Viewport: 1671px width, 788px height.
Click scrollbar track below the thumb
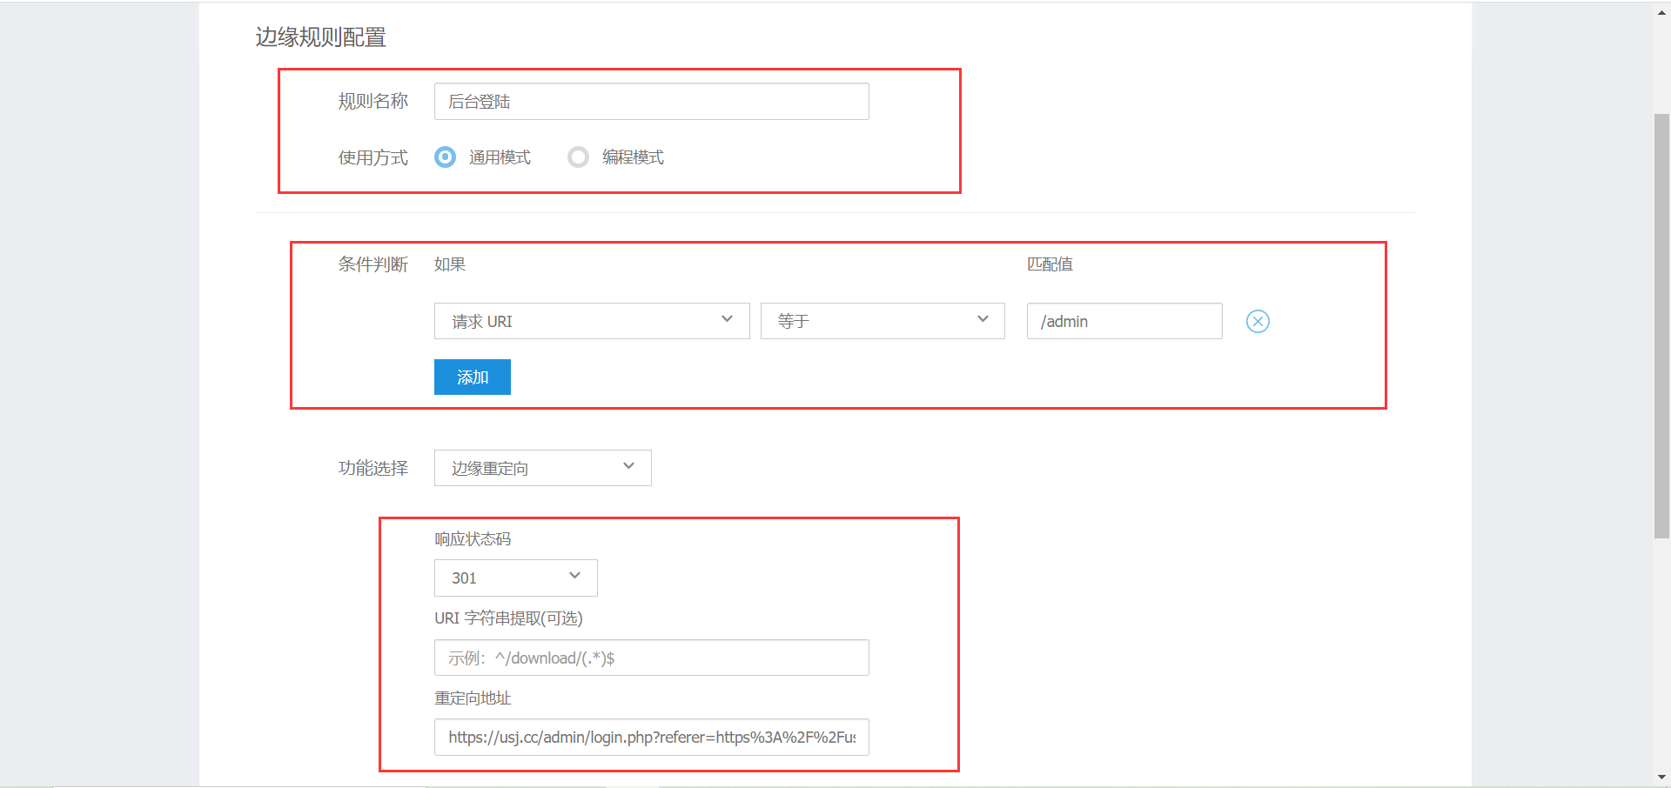[1661, 652]
